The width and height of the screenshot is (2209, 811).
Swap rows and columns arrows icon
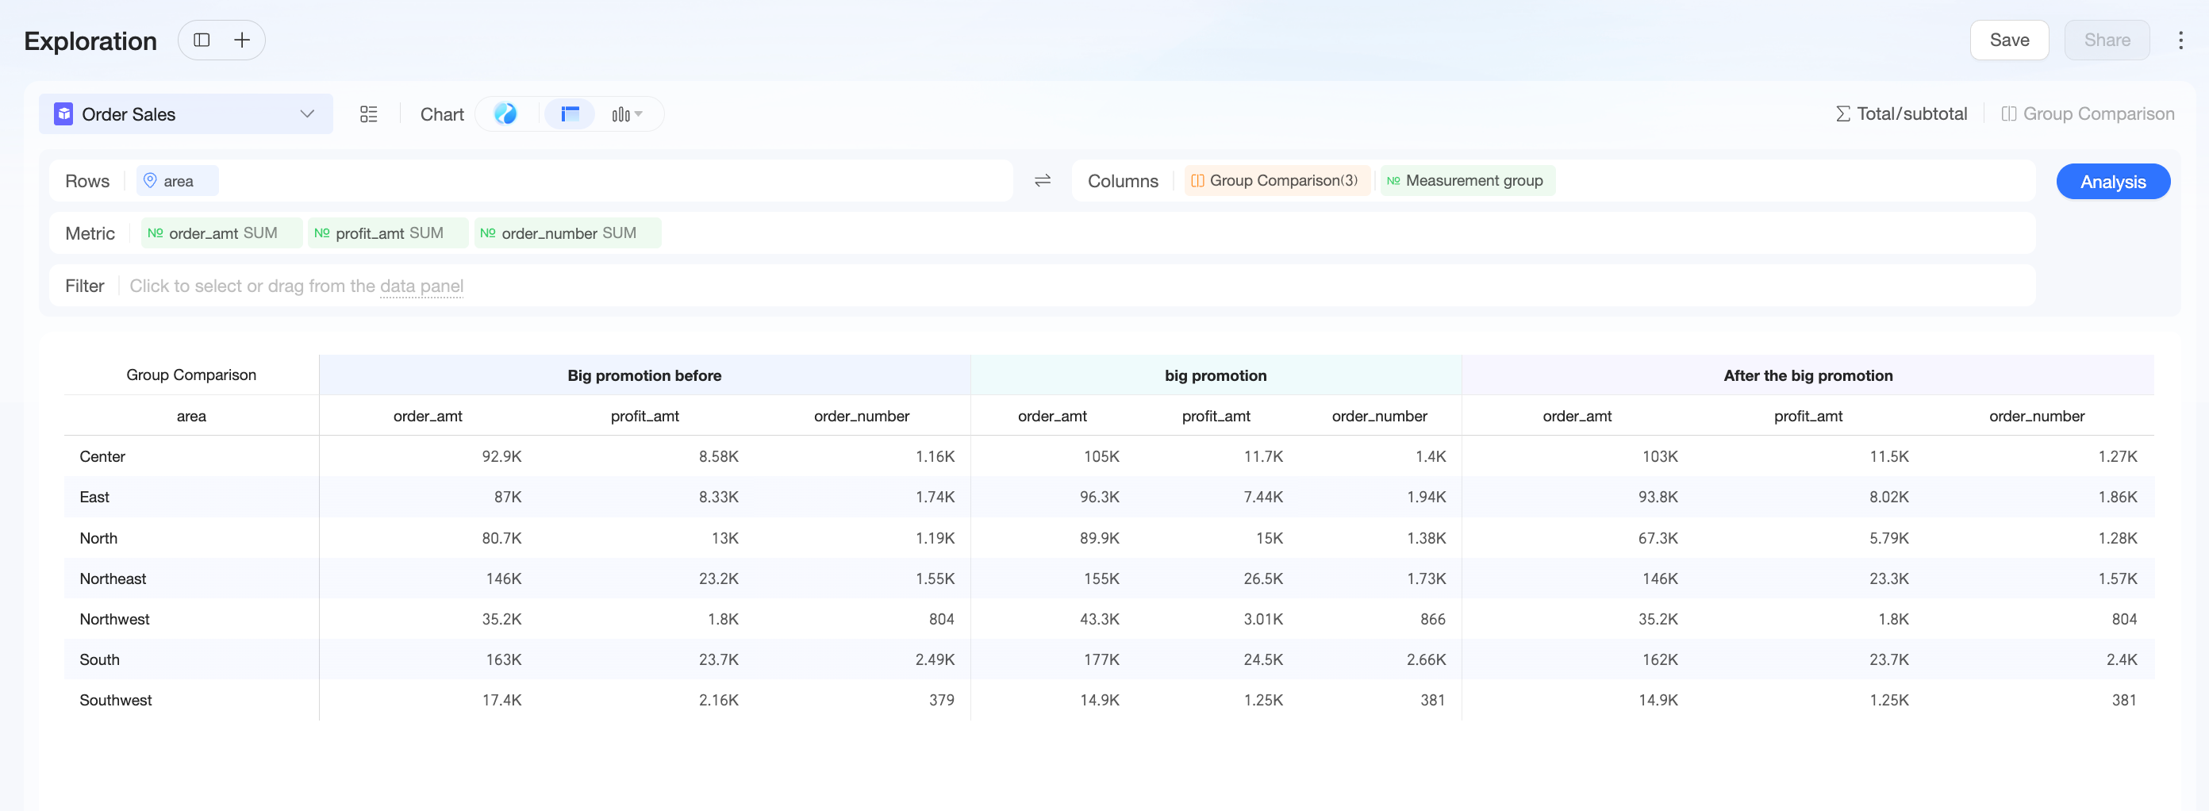tap(1042, 181)
